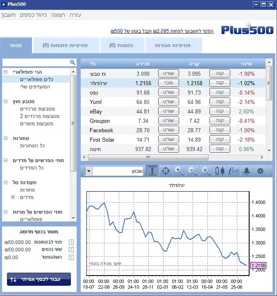Viewport: 277px width, 296px height.
Task: Click the crosshair cursor chart tool
Action: (x=166, y=171)
